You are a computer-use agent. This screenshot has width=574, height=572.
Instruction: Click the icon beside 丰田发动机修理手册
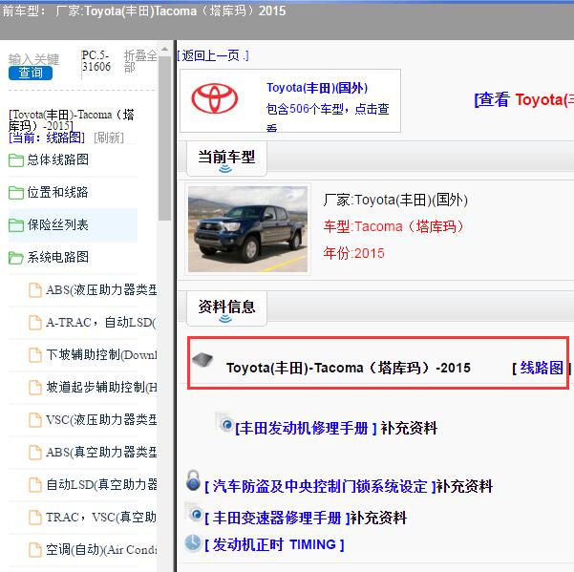pyautogui.click(x=224, y=422)
